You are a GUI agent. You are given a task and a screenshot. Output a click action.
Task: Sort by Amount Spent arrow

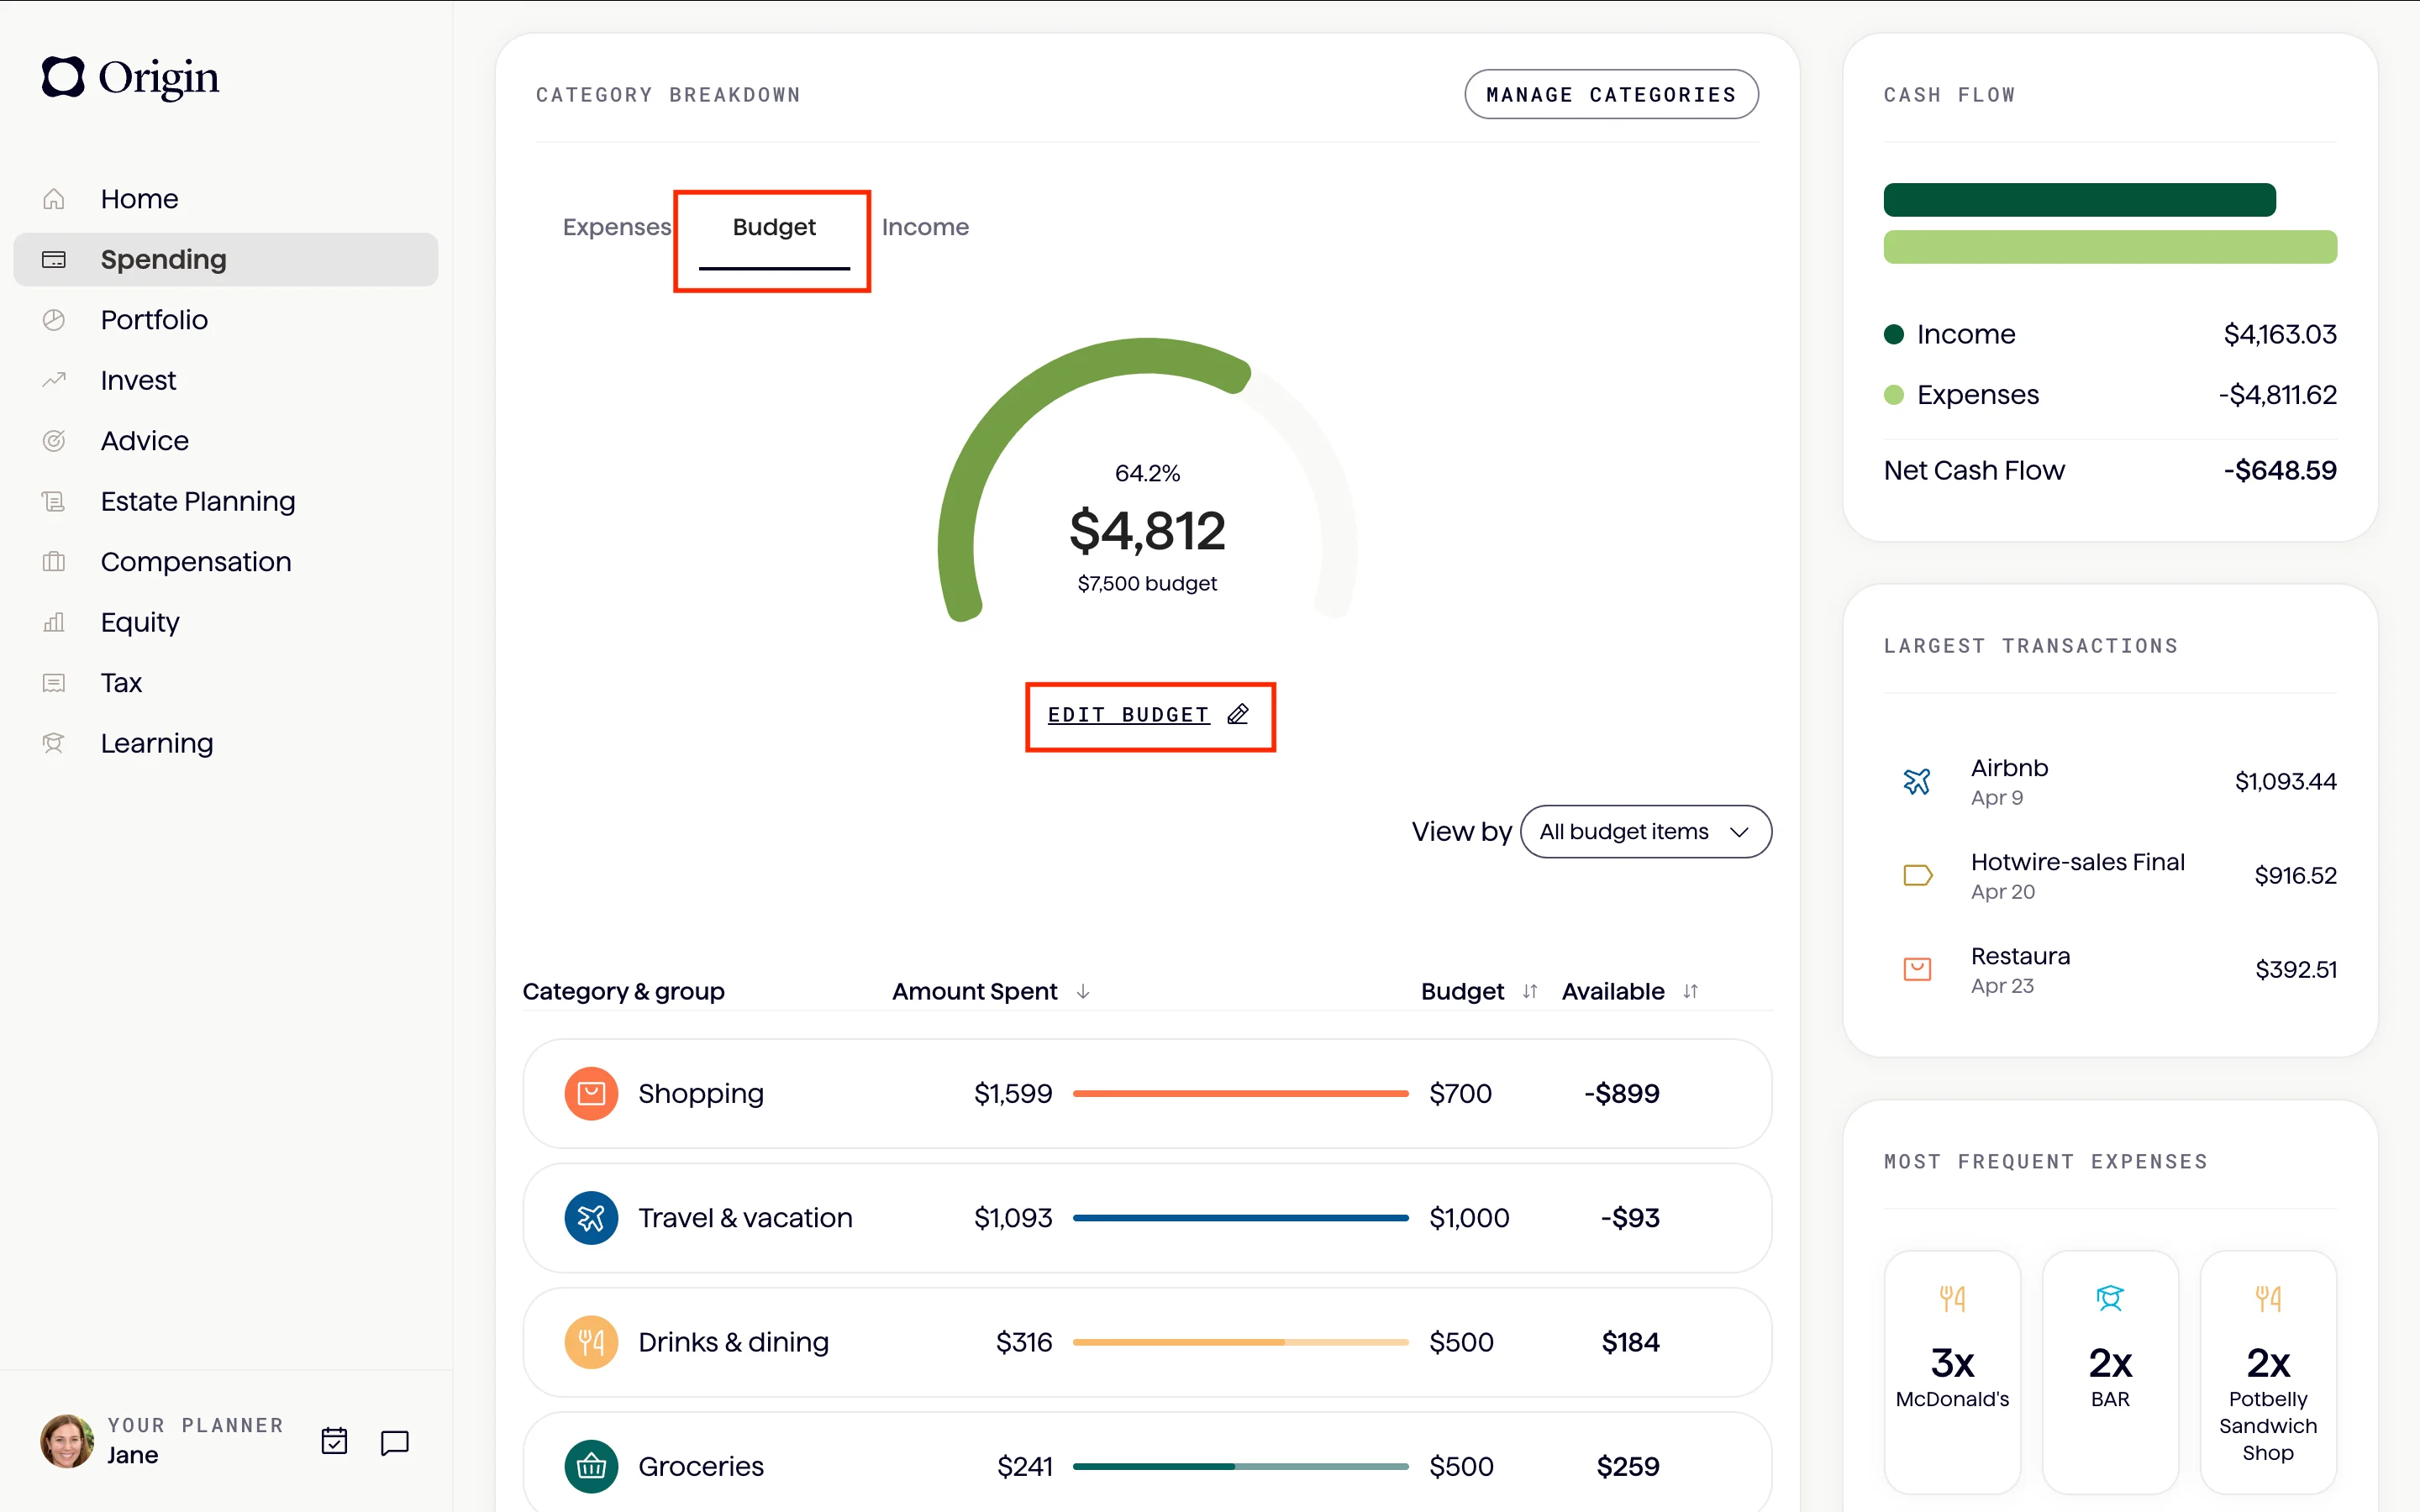tap(1083, 991)
